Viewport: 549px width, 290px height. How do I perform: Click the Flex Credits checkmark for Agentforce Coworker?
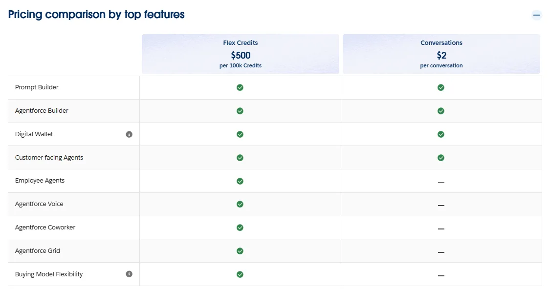tap(240, 228)
